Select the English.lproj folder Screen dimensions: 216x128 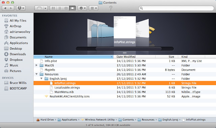(125, 79)
